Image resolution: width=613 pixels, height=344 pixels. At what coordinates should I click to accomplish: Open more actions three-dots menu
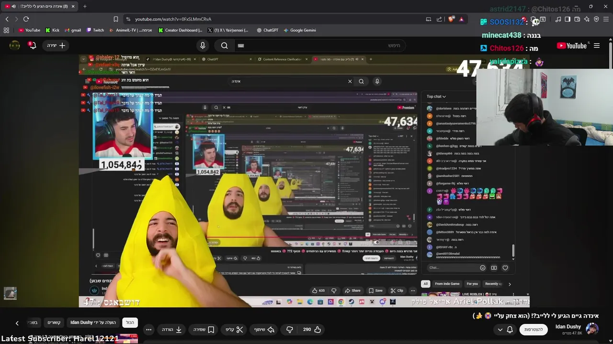pyautogui.click(x=148, y=330)
